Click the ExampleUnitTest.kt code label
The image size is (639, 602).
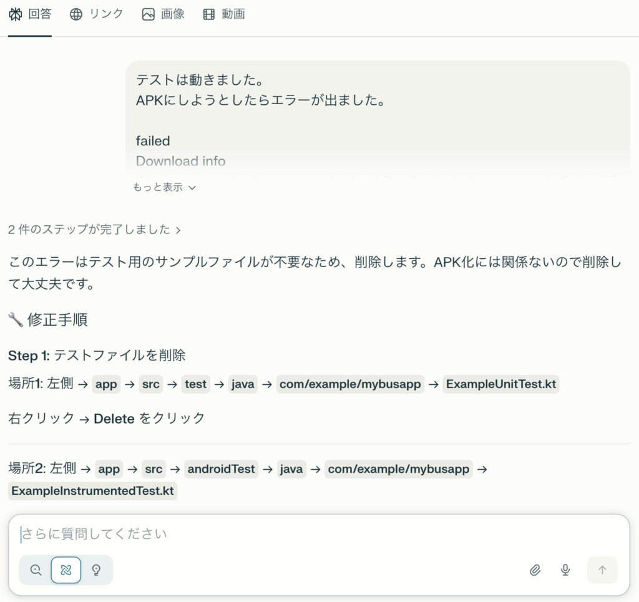pyautogui.click(x=500, y=384)
